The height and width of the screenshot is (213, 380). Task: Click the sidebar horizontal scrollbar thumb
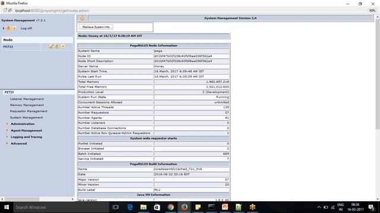click(x=22, y=199)
